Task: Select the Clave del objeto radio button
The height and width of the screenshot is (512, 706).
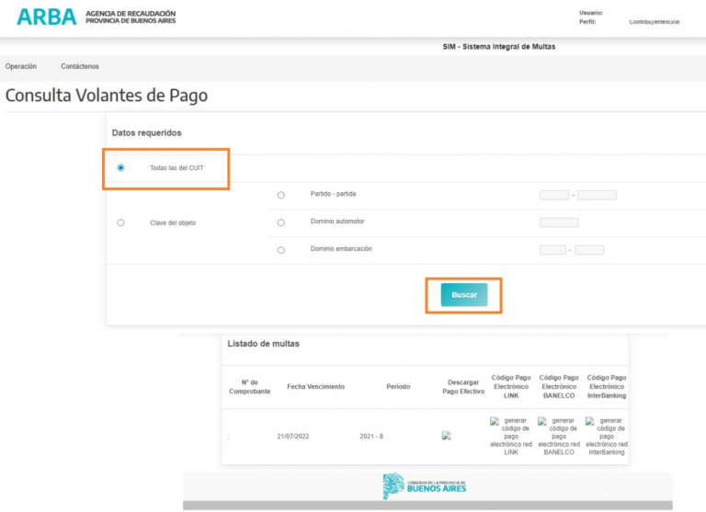Action: point(120,222)
